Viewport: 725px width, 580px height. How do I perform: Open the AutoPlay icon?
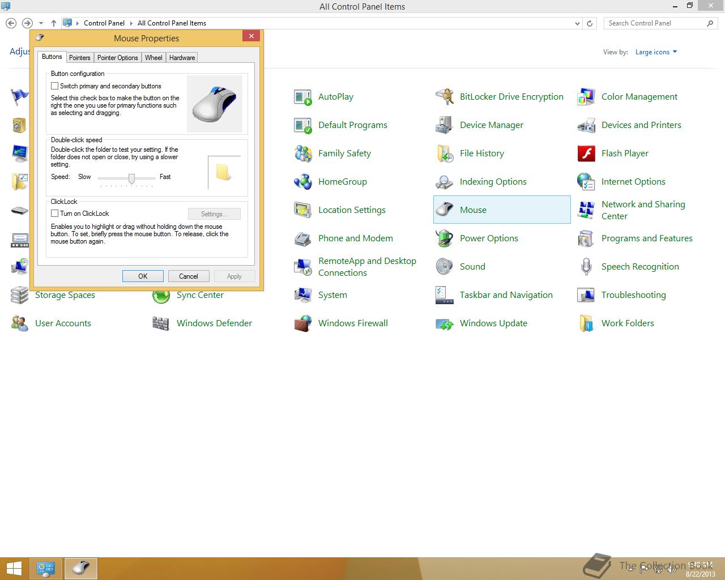[x=303, y=97]
